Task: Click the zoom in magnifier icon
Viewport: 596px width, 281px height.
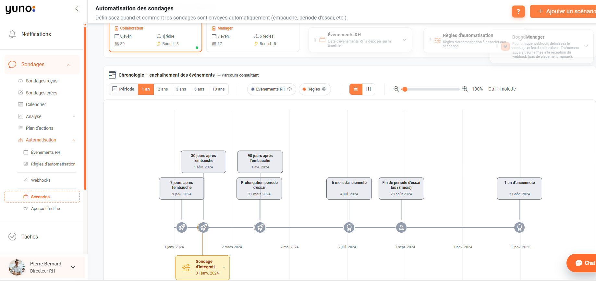Action: pos(465,89)
